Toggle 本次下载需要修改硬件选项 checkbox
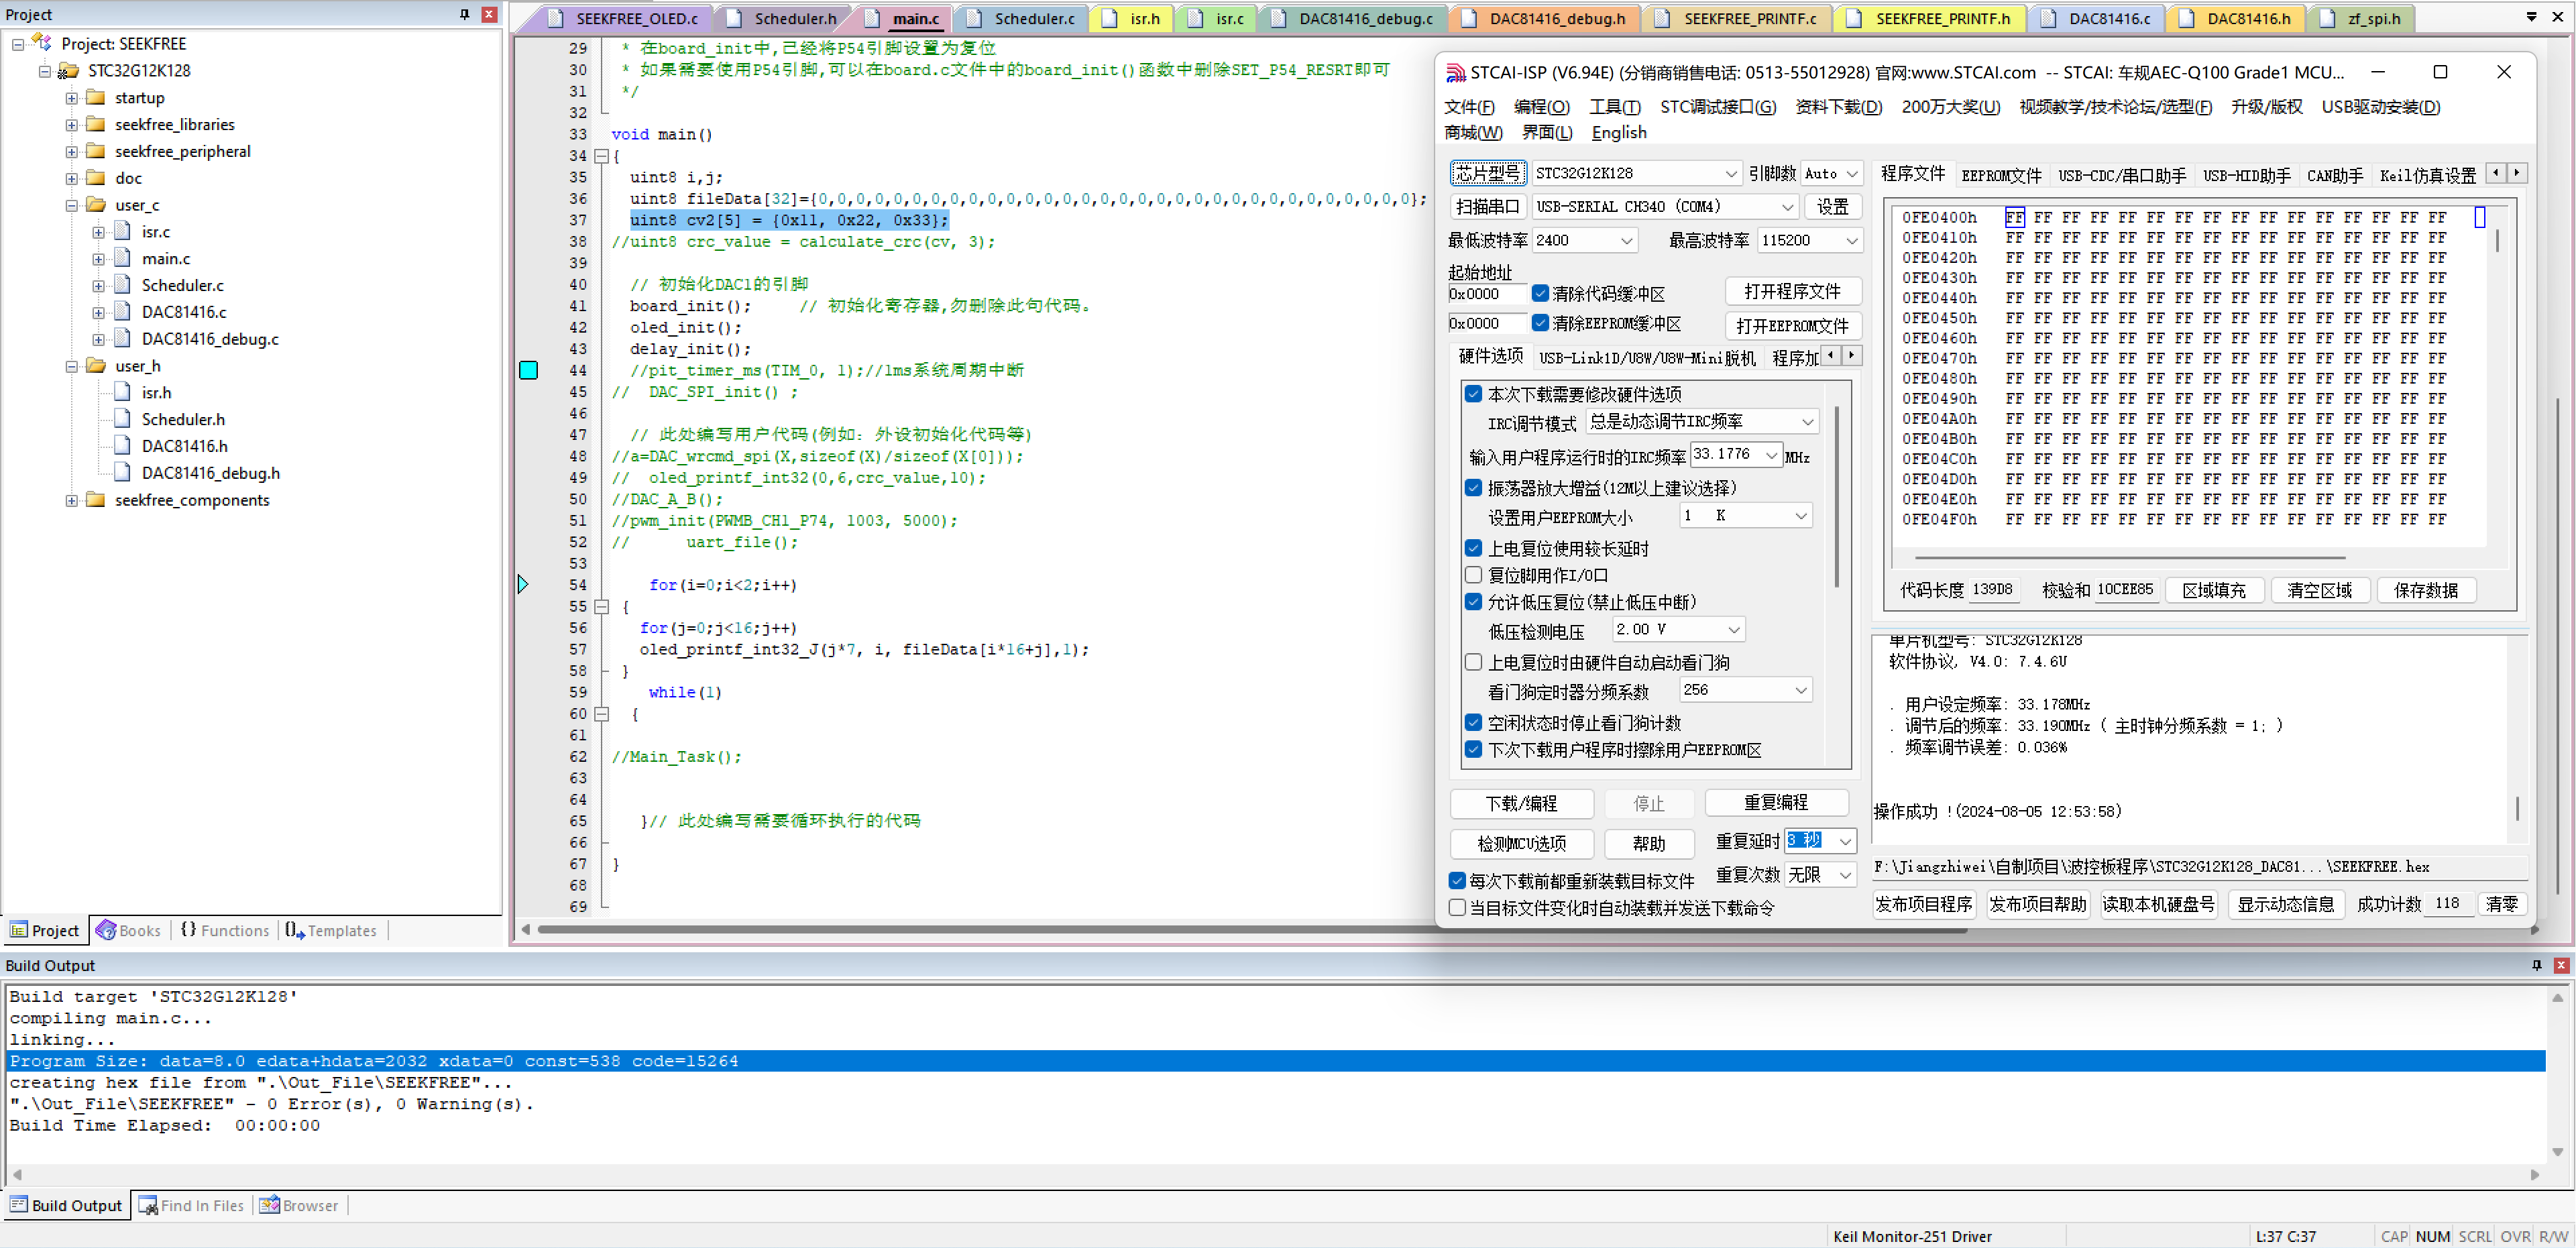 point(1474,393)
